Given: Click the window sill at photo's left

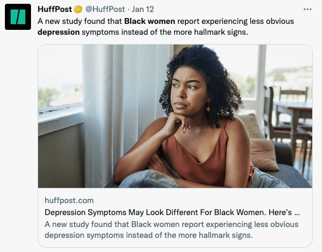Looking at the screenshot, I should (60, 117).
